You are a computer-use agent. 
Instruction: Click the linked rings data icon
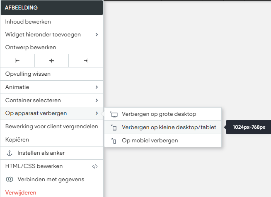click(x=10, y=179)
